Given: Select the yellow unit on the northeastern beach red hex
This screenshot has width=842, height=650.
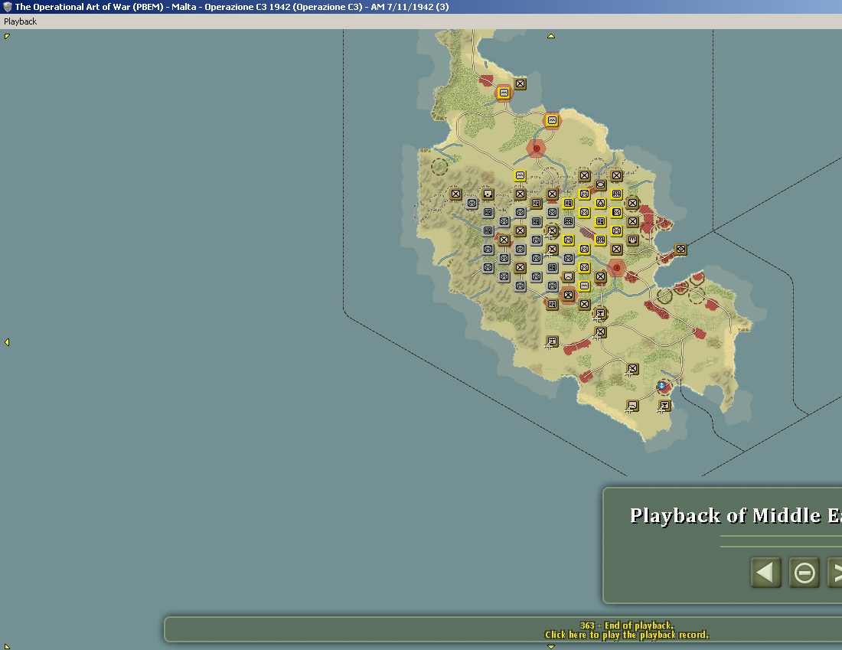Looking at the screenshot, I should [x=552, y=121].
